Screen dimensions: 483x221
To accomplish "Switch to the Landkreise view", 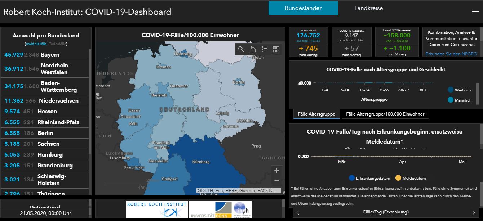I will pos(368,8).
